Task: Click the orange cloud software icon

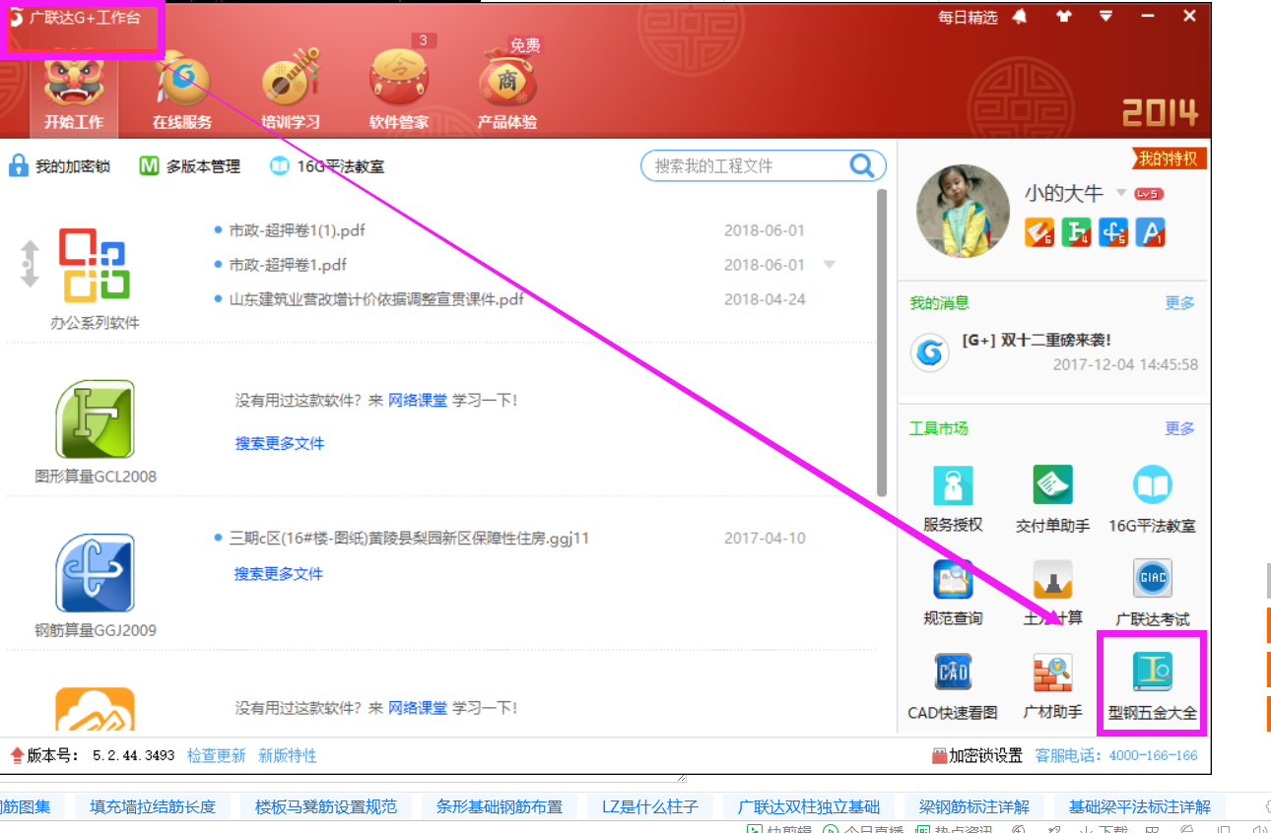Action: [x=95, y=711]
